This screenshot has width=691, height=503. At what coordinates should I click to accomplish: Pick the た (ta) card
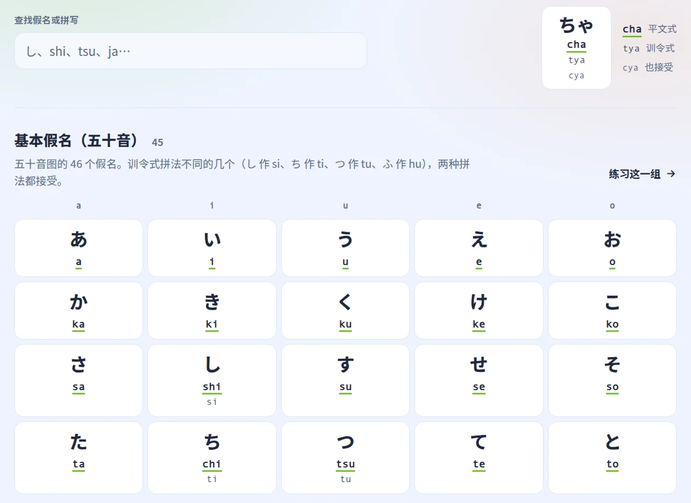79,458
